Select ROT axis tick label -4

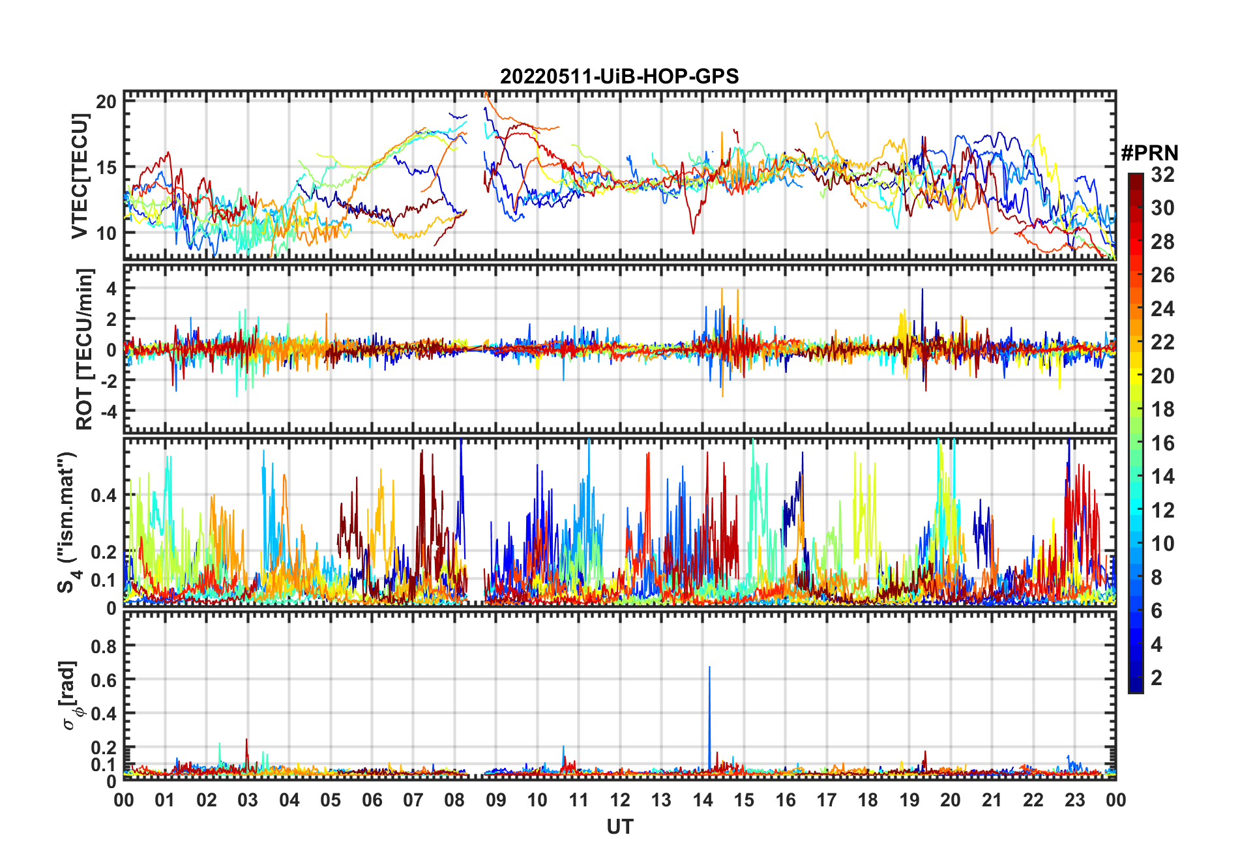coord(109,411)
